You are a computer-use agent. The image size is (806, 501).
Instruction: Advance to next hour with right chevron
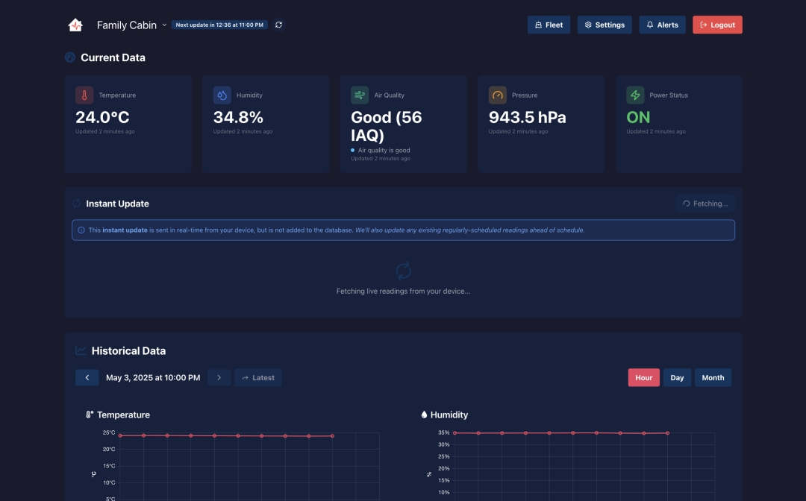click(x=219, y=378)
